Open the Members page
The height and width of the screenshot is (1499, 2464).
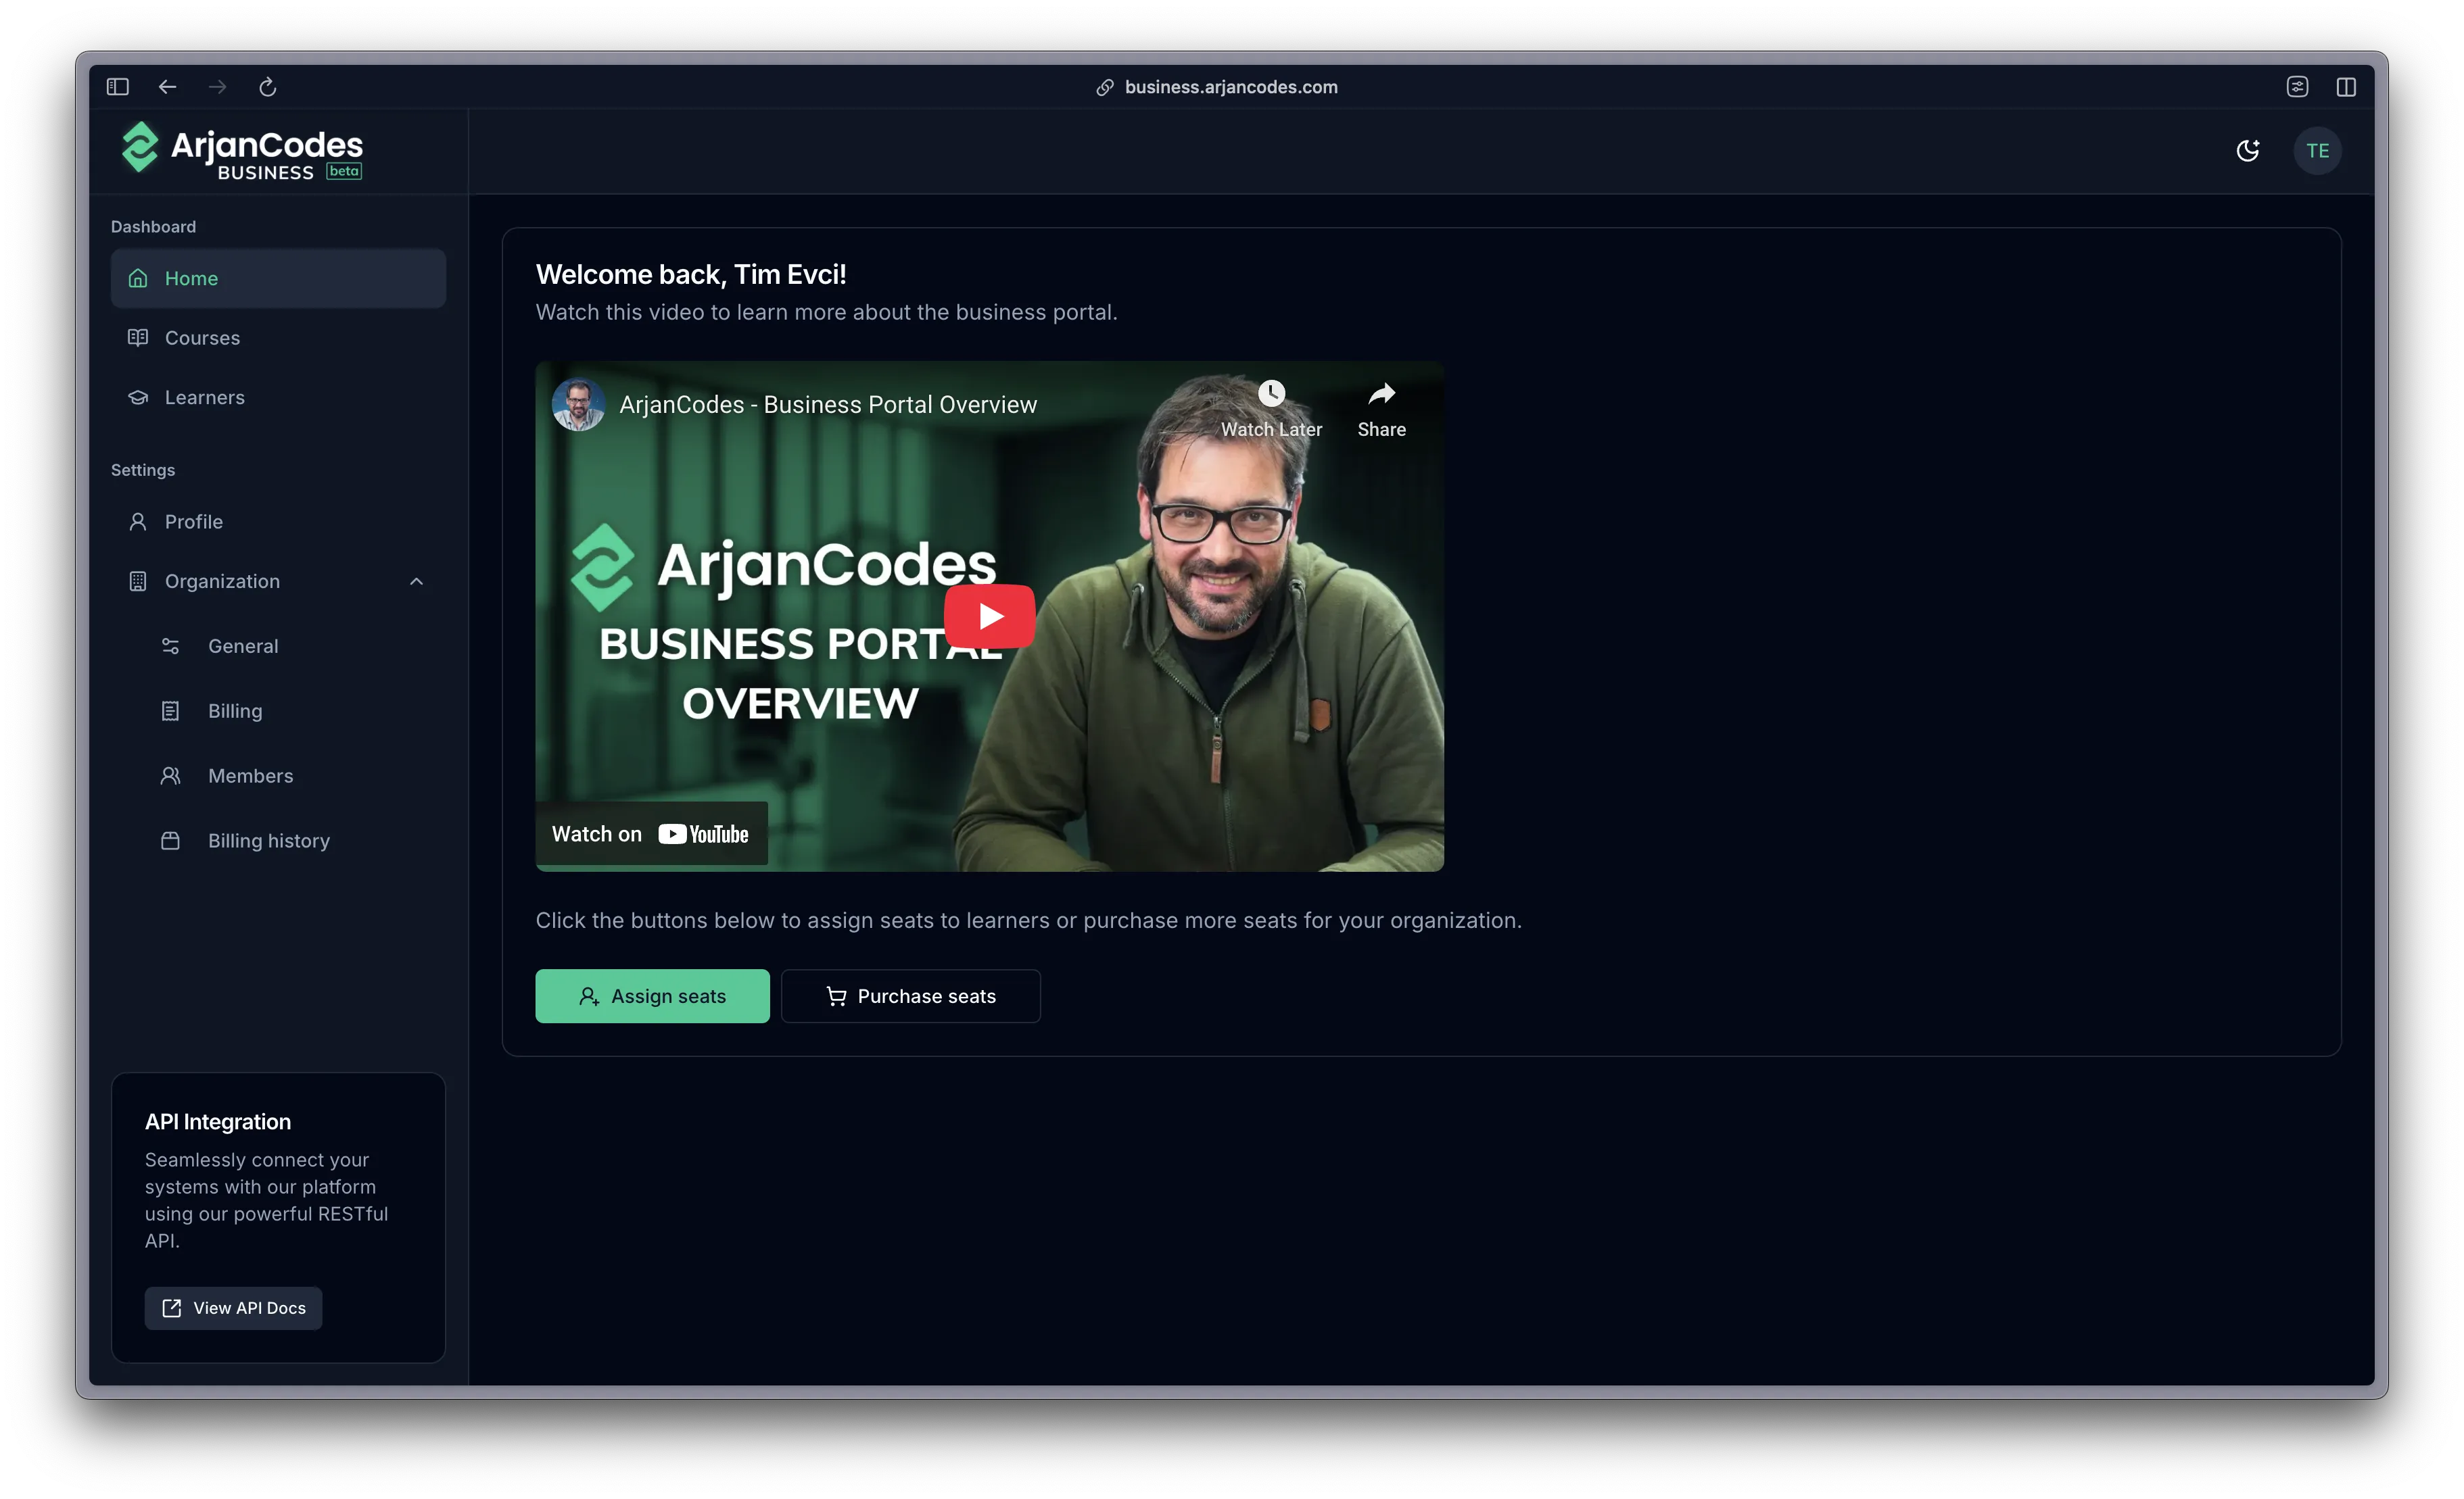click(250, 775)
